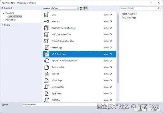Select PowerShell in the tree

click(x=10, y=20)
